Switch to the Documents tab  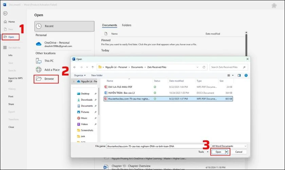pos(109,25)
